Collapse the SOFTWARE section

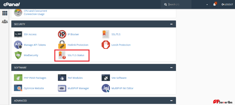171,68
